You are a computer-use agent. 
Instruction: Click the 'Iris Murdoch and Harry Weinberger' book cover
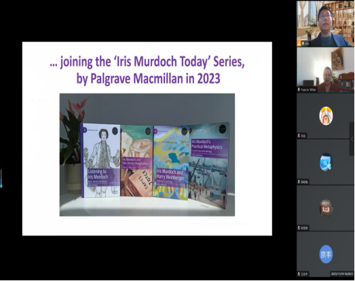coord(171,163)
